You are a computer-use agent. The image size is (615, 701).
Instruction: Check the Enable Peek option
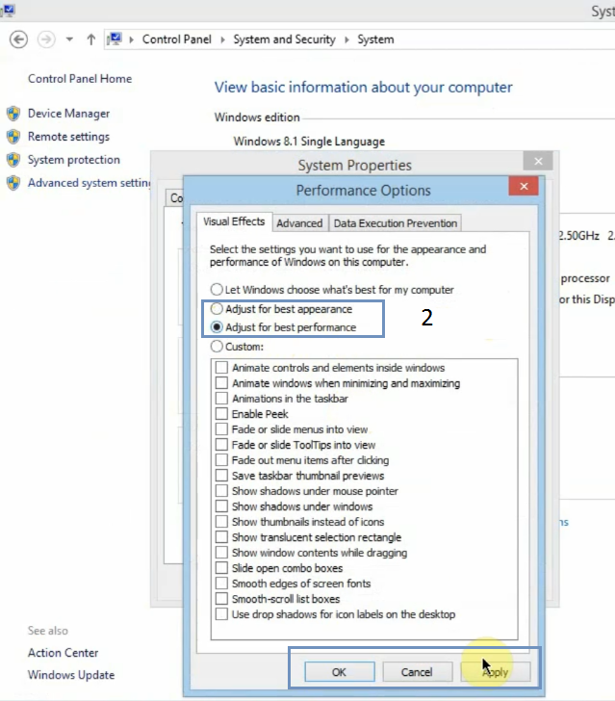[221, 414]
